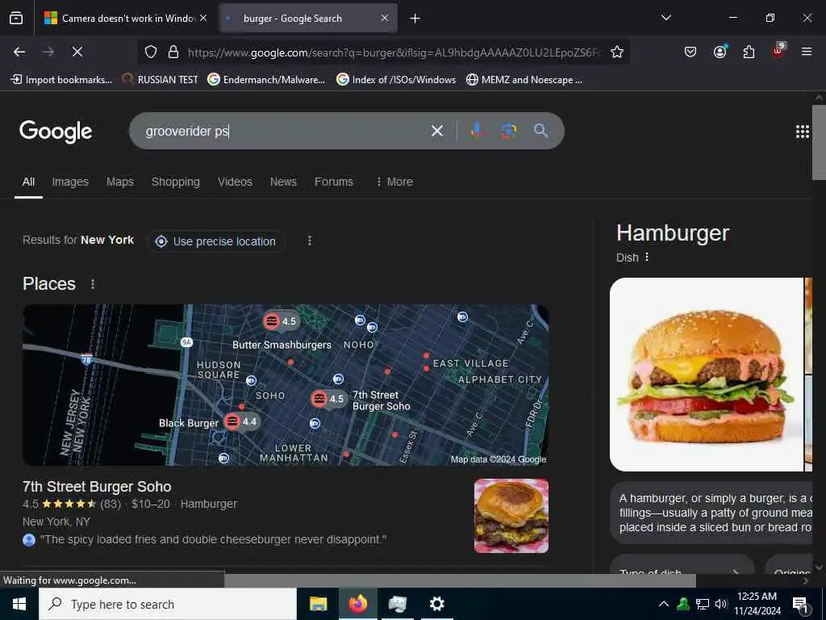Screen dimensions: 826x620
Task: Click the hamburger description text box
Action: click(x=712, y=513)
